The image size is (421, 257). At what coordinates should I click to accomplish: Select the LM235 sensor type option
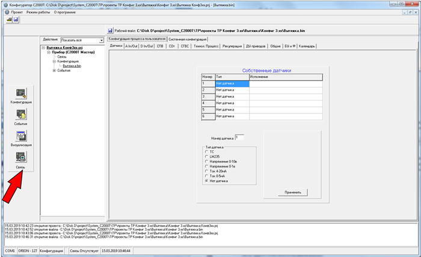207,156
